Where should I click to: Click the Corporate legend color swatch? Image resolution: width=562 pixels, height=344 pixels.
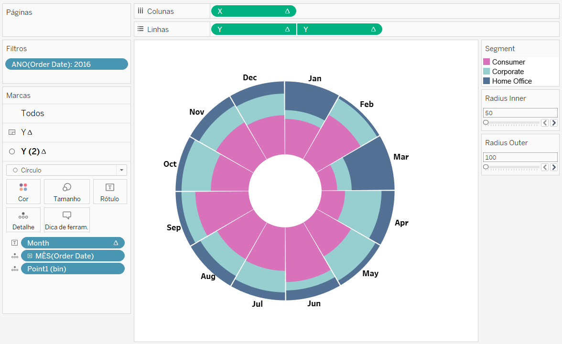coord(486,71)
